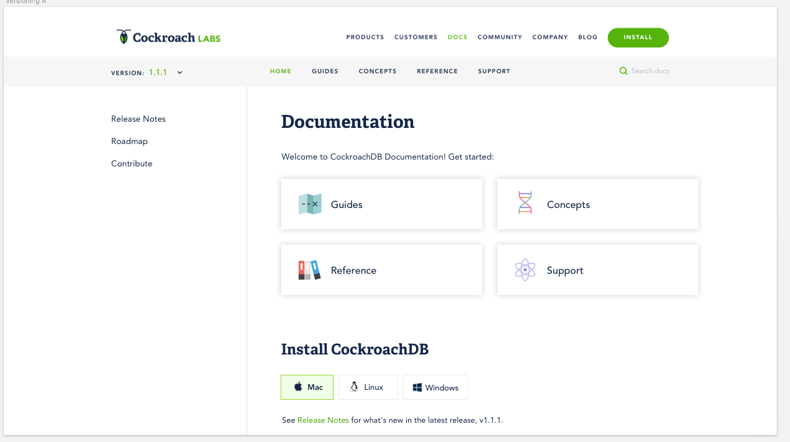Screen dimensions: 790x442
Task: Click the green search magnifier icon
Action: tap(623, 71)
